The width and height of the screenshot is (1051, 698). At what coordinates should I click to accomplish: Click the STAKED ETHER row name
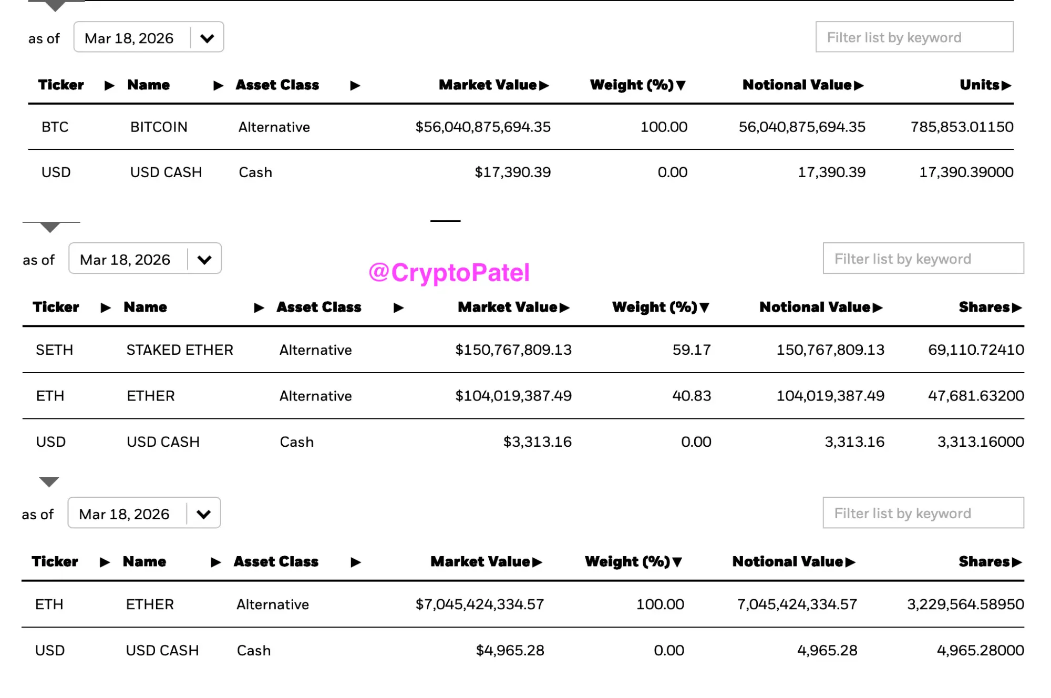tap(180, 350)
